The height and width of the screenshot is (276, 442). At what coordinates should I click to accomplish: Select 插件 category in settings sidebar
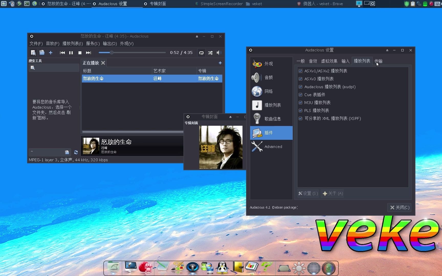click(x=271, y=133)
